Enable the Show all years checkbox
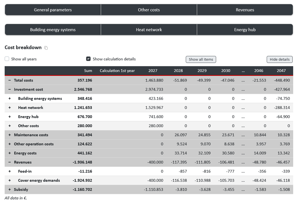This screenshot has width=297, height=206. [x=7, y=59]
